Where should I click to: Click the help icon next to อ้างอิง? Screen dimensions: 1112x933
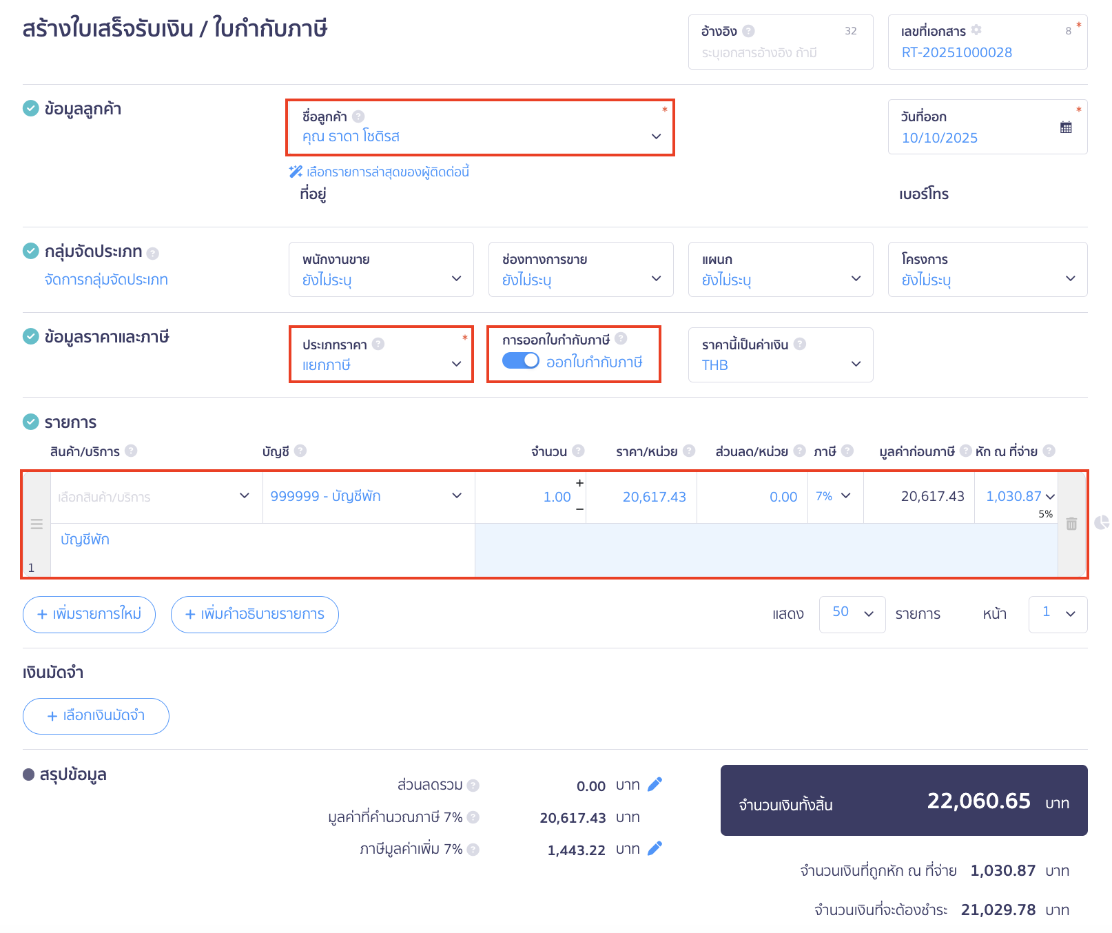[x=749, y=31]
